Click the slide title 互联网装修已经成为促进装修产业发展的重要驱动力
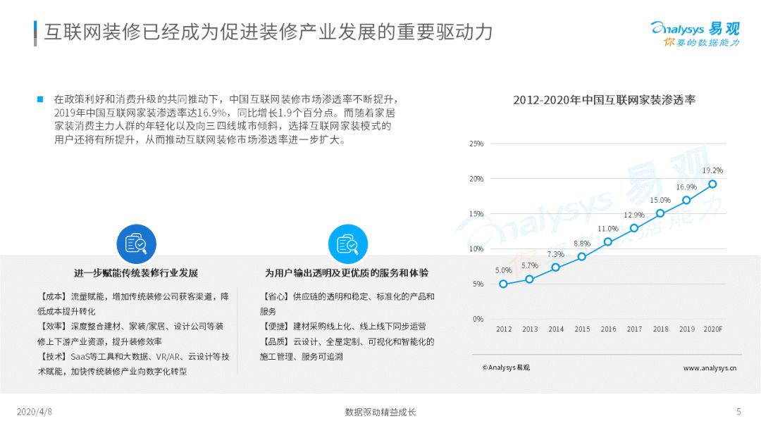This screenshot has width=761, height=428. (268, 32)
